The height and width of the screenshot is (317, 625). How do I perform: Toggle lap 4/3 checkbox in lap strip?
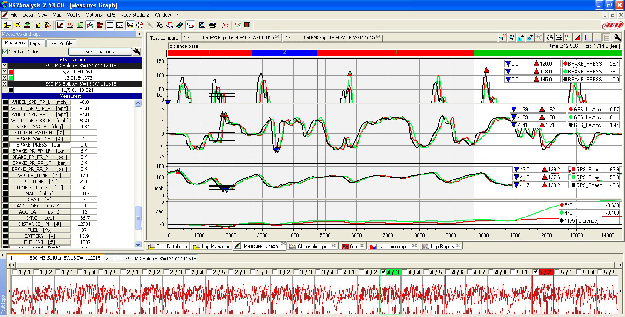pos(383,272)
